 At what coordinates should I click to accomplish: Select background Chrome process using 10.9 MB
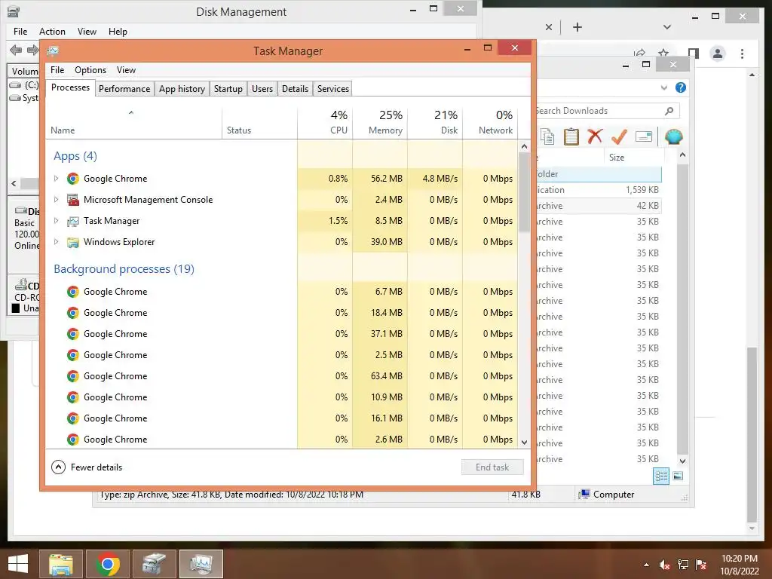pos(282,397)
